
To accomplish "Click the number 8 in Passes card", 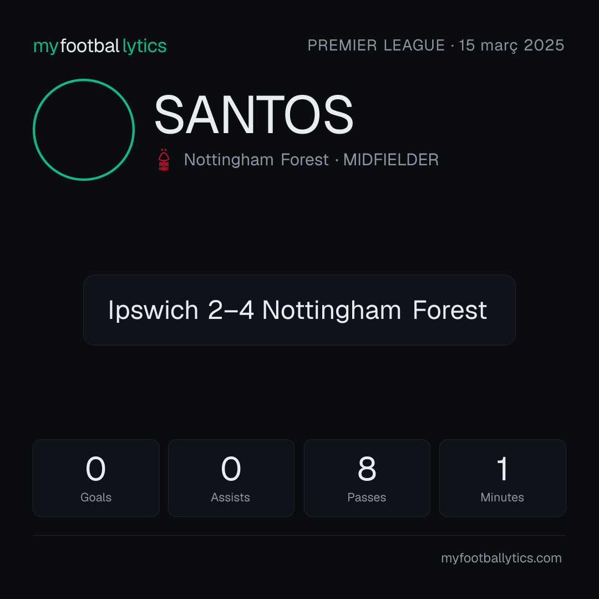I will [367, 469].
